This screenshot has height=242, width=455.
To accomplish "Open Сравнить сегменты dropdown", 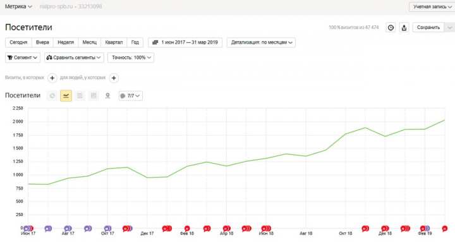I will 74,57.
